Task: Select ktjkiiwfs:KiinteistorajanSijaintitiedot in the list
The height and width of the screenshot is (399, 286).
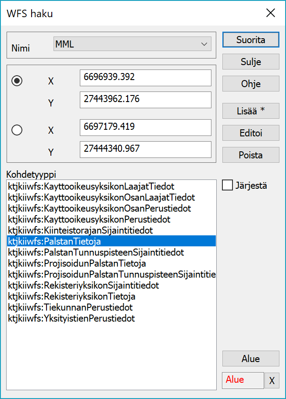Action: (x=80, y=230)
